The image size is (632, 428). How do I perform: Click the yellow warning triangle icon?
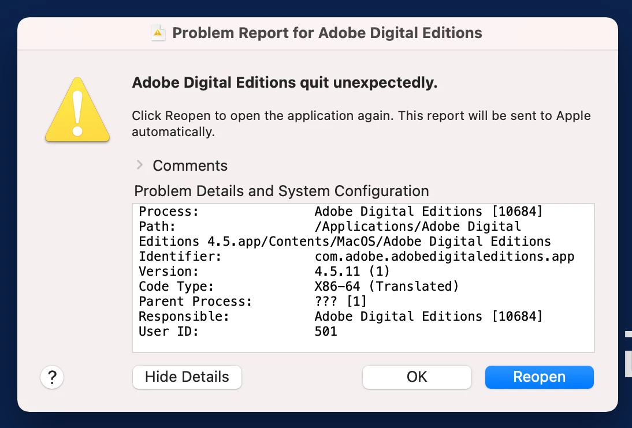(77, 110)
